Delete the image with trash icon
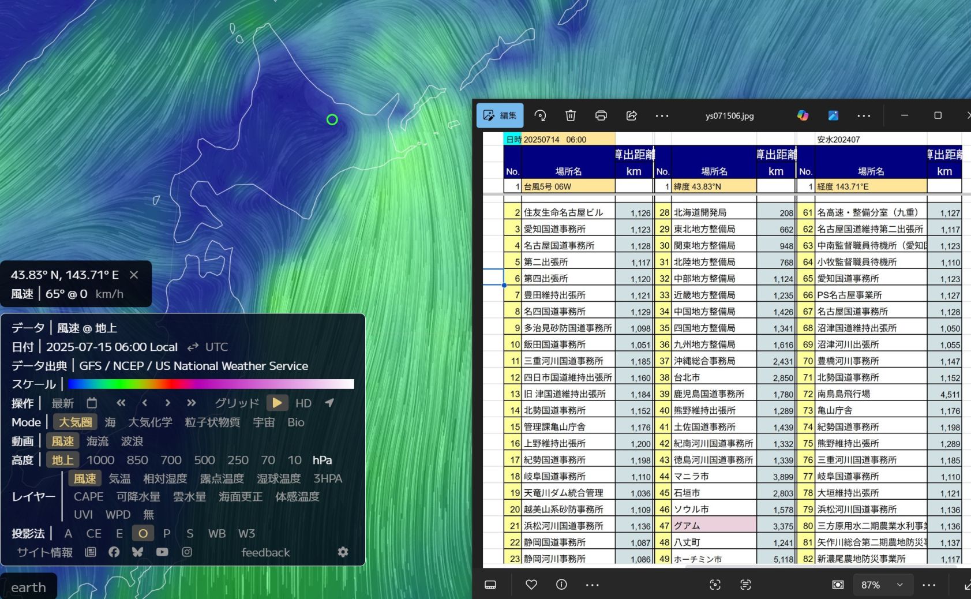This screenshot has height=599, width=971. click(571, 115)
